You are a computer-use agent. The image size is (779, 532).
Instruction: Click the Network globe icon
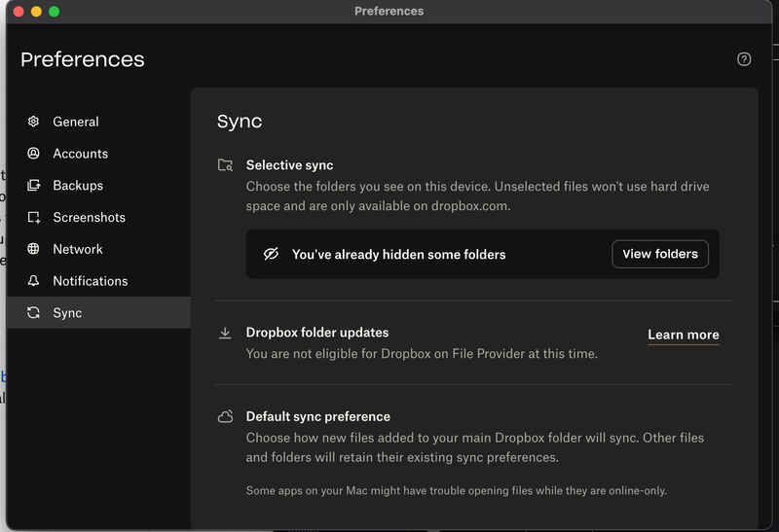coord(33,249)
